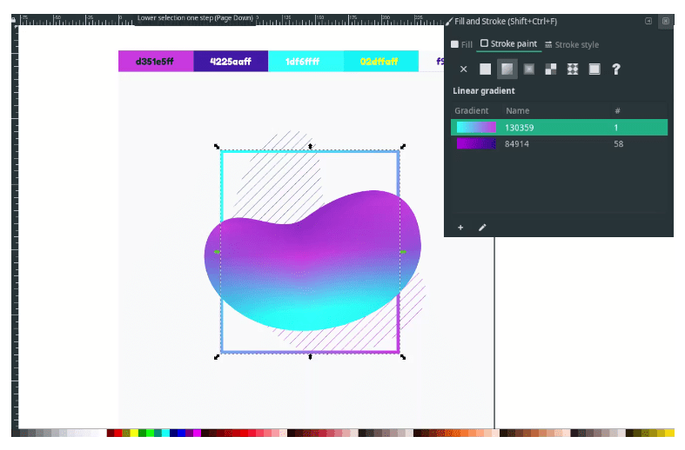
Task: Click the unset paint question mark icon
Action: pos(616,69)
